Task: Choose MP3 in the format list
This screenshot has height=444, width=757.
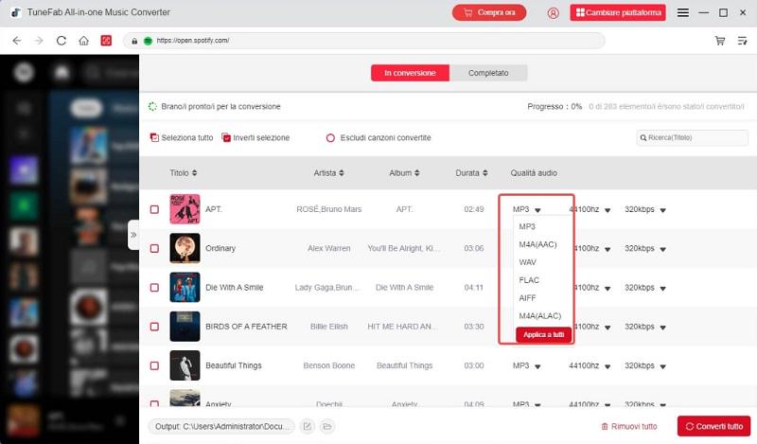Action: [x=527, y=226]
